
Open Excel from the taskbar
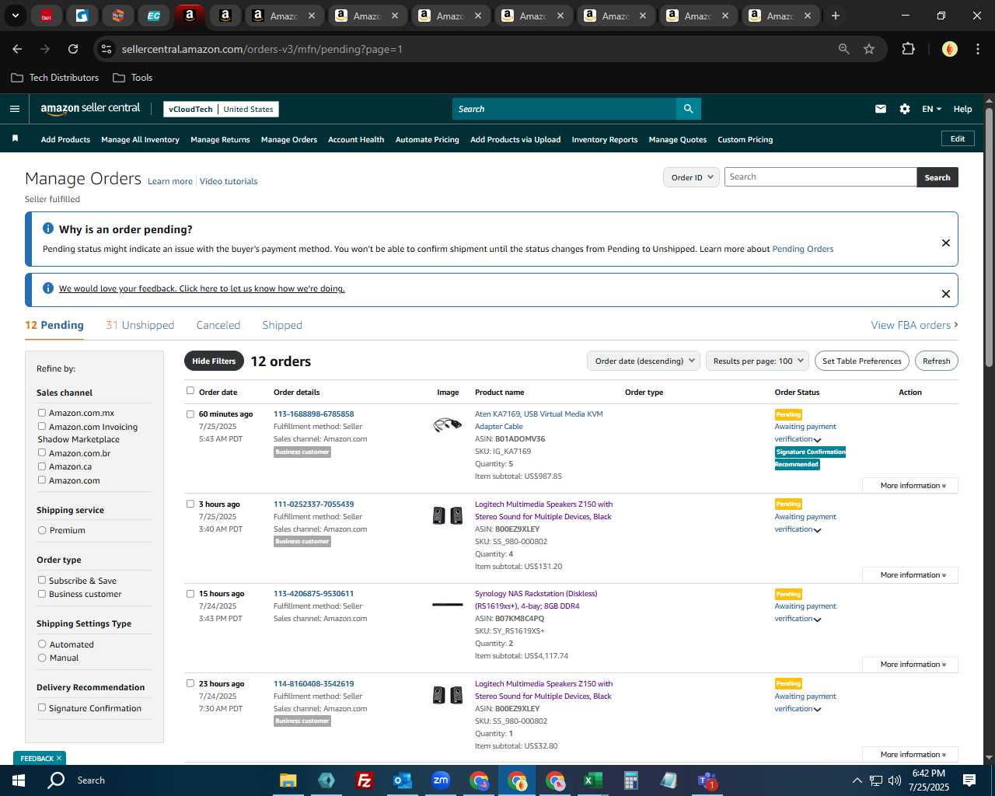coord(592,780)
